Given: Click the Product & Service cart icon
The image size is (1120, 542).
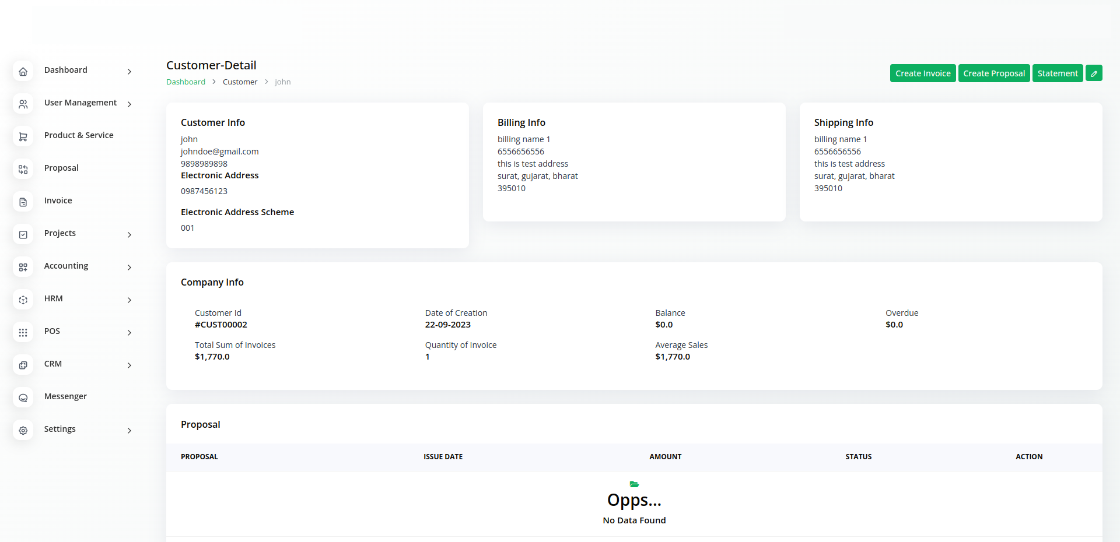Looking at the screenshot, I should (23, 137).
